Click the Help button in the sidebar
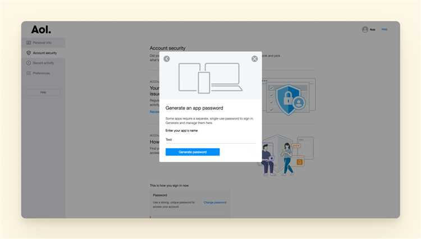This screenshot has height=239, width=421. click(x=43, y=92)
